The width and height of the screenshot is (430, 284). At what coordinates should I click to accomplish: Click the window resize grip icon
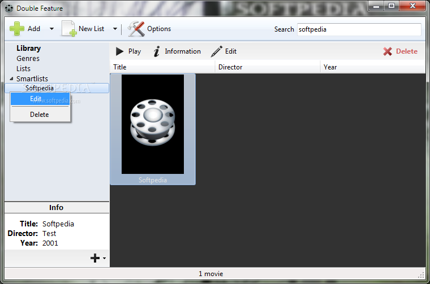click(x=422, y=276)
